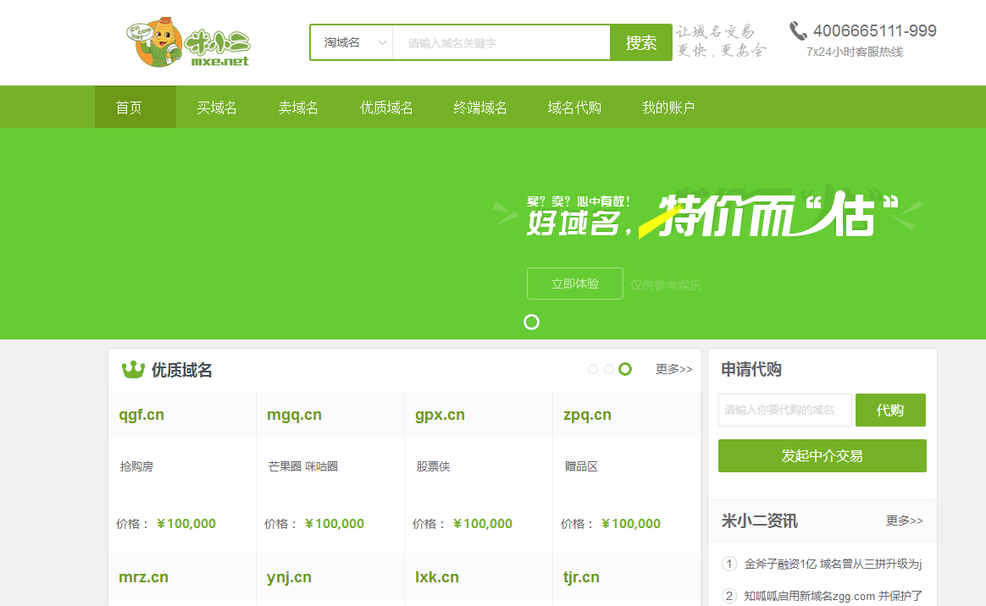Click the 立即体验 banner button

pos(574,284)
